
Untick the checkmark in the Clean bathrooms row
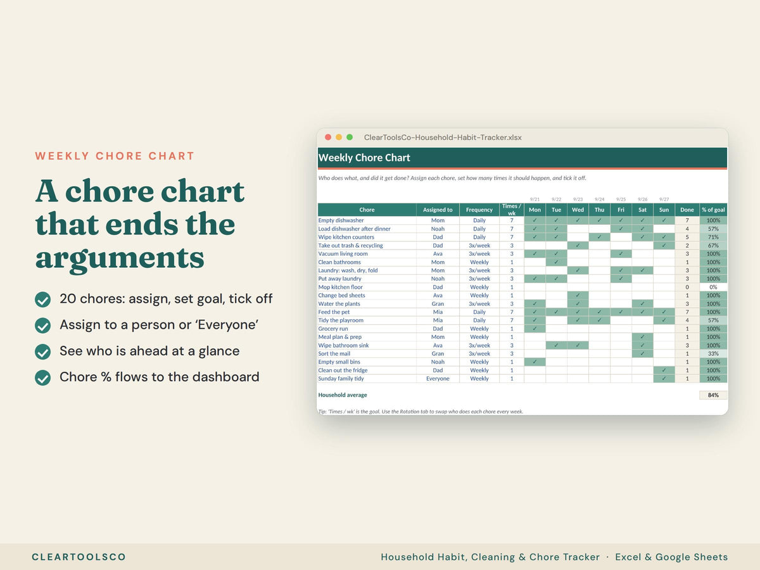coord(557,262)
